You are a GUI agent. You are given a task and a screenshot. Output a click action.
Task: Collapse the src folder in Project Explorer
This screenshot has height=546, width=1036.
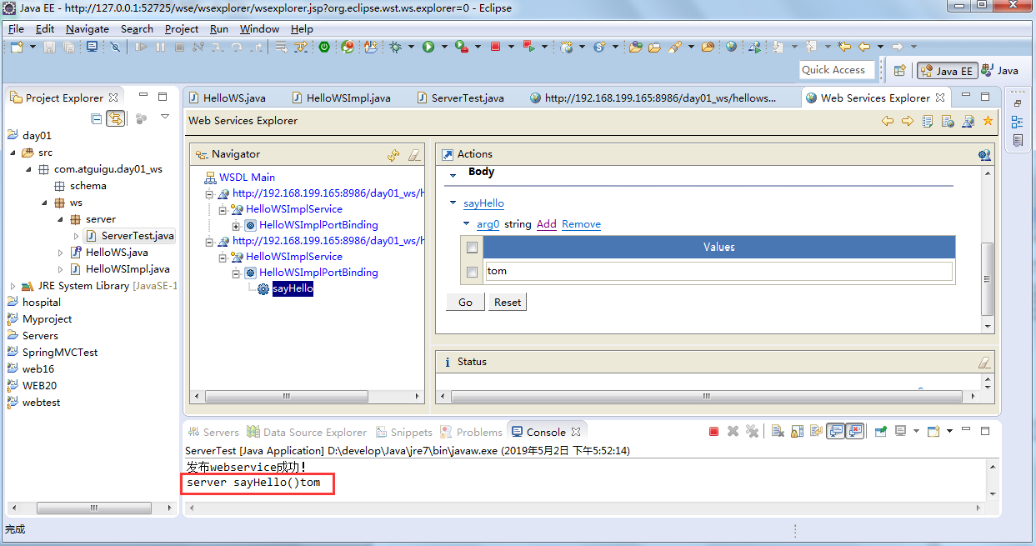coord(13,153)
